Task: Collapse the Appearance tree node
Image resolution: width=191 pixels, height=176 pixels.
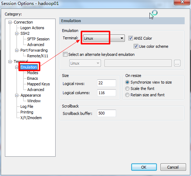Action: (17, 95)
